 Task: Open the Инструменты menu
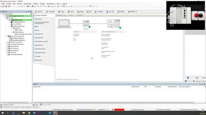pos(51,4)
